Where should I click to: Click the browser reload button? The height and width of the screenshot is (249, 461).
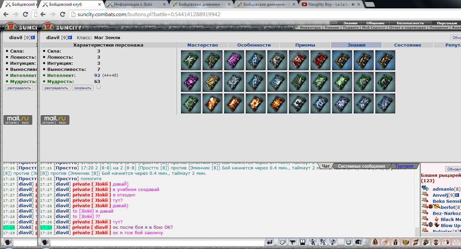point(62,15)
